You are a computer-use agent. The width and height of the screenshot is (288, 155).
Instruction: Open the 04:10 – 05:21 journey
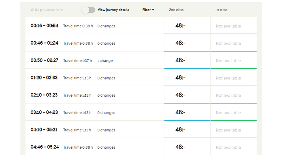[x=45, y=130]
